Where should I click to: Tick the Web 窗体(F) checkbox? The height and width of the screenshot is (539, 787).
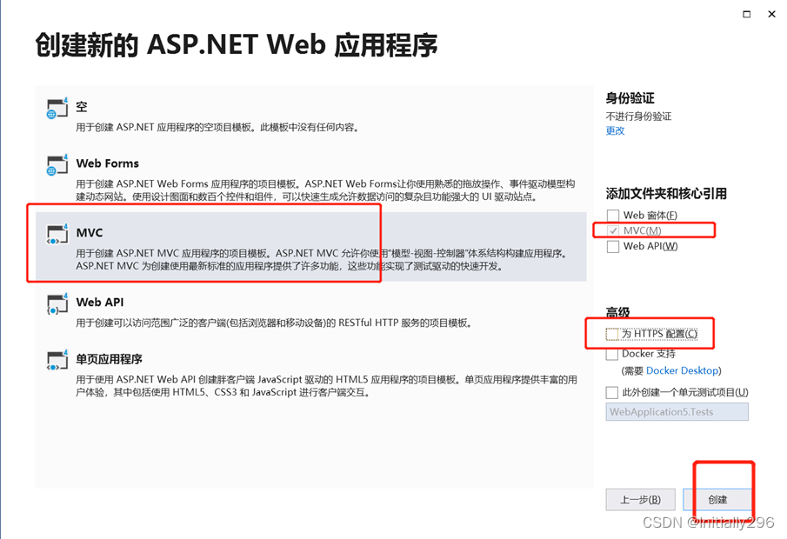613,216
